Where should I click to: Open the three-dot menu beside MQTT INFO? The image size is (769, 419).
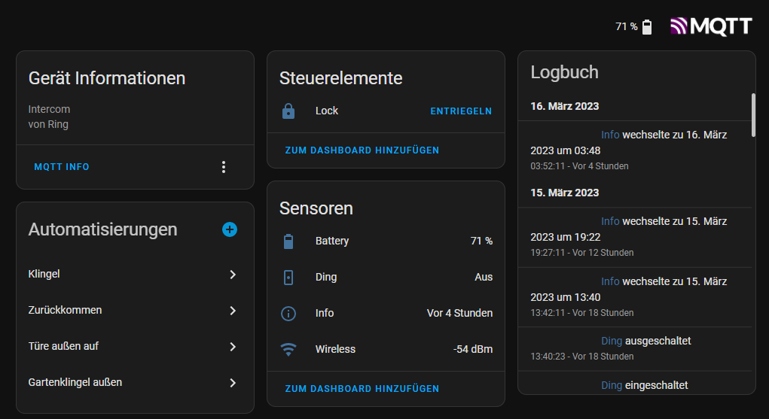[224, 167]
